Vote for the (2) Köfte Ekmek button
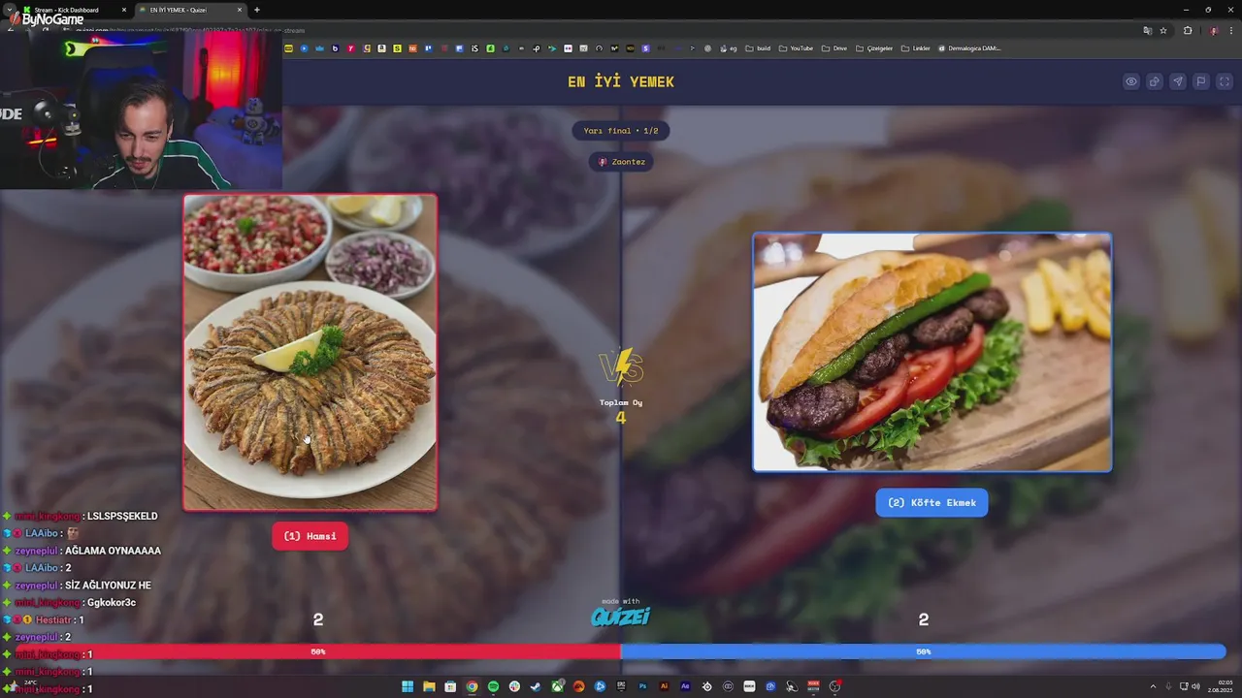Image resolution: width=1242 pixels, height=698 pixels. point(931,502)
